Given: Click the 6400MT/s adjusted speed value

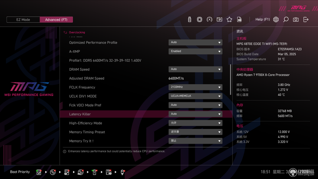Looking at the screenshot, I should coord(176,78).
